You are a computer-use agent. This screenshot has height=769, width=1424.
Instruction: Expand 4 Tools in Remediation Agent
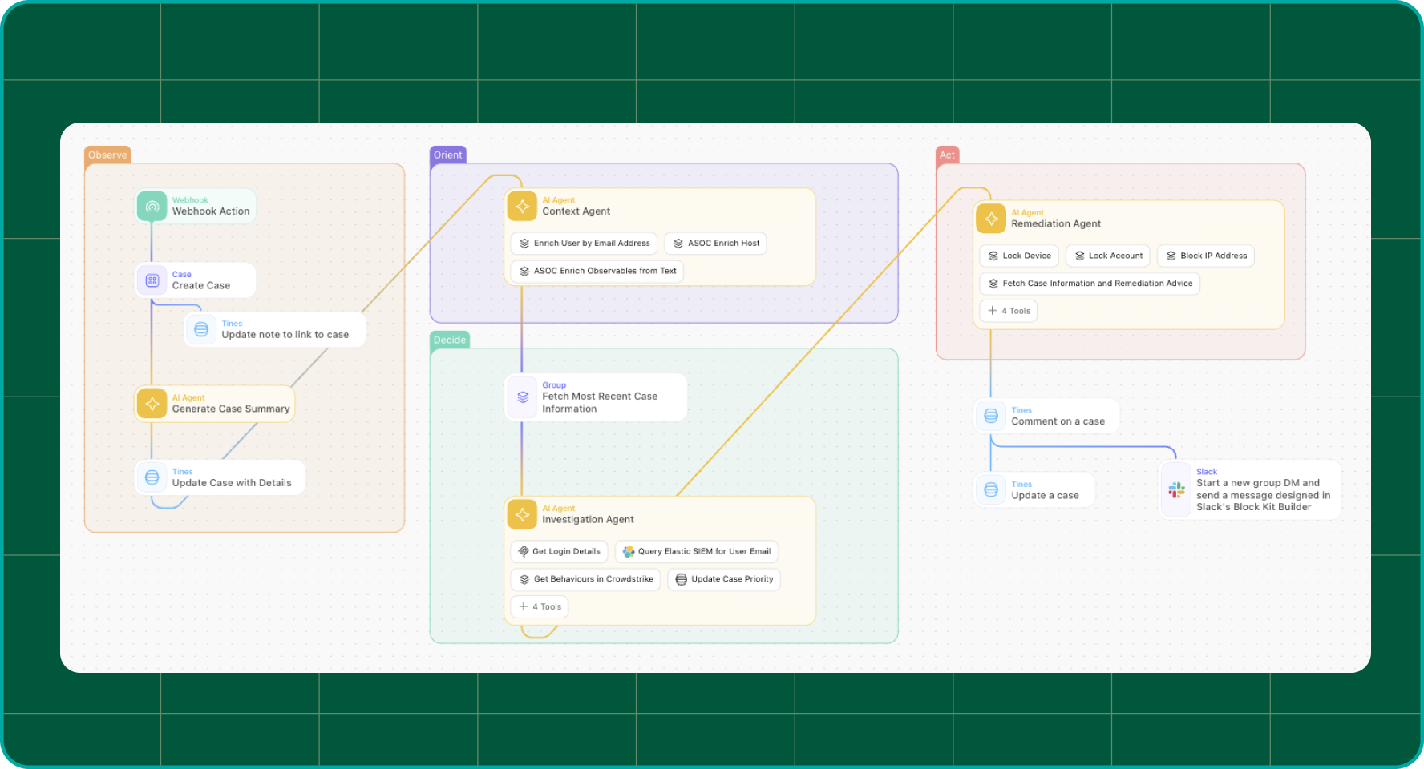tap(1009, 311)
